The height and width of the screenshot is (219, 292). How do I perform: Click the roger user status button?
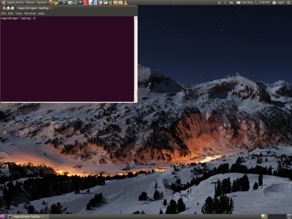278,2
